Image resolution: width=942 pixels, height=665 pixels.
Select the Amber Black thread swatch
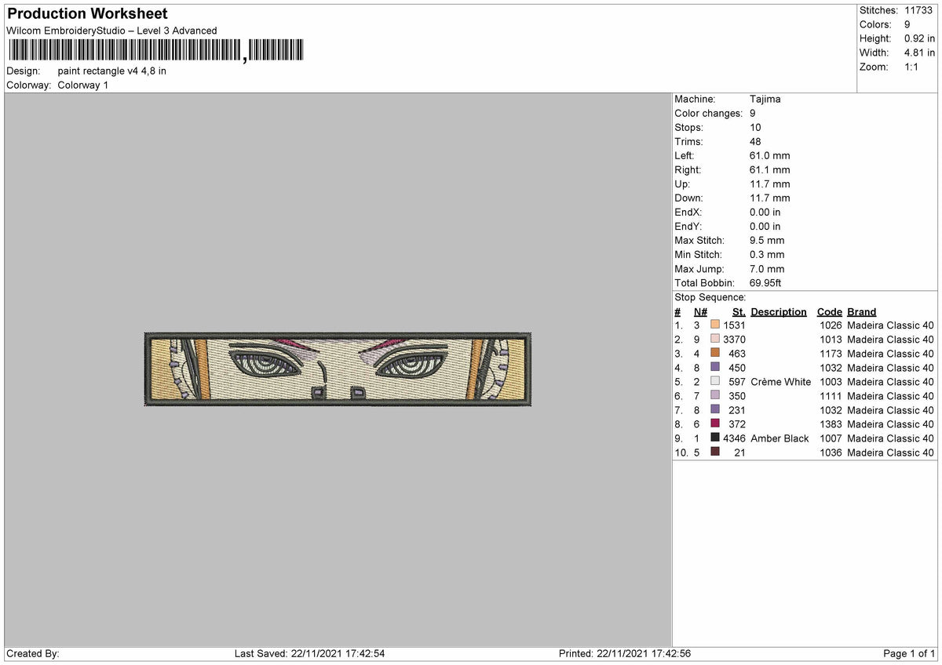[x=715, y=438]
